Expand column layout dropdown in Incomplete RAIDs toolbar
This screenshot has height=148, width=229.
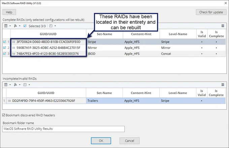pyautogui.click(x=29, y=85)
